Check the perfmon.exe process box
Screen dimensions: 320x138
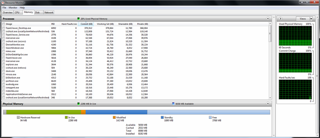(x=4, y=81)
